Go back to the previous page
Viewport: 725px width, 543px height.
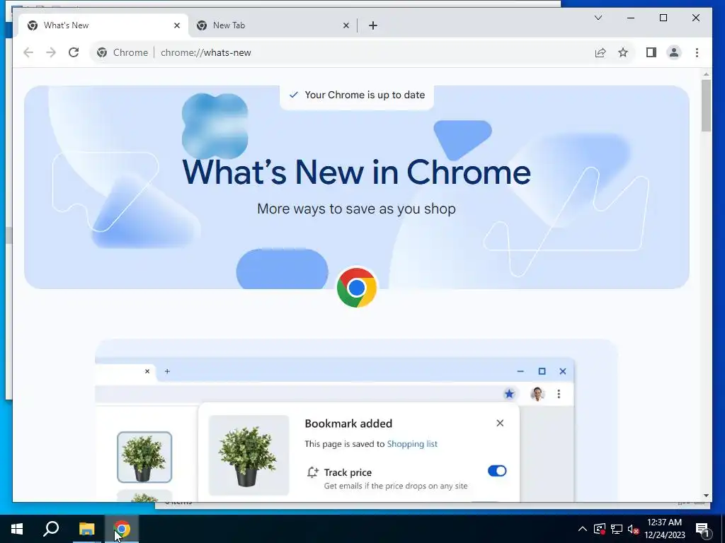coord(28,52)
